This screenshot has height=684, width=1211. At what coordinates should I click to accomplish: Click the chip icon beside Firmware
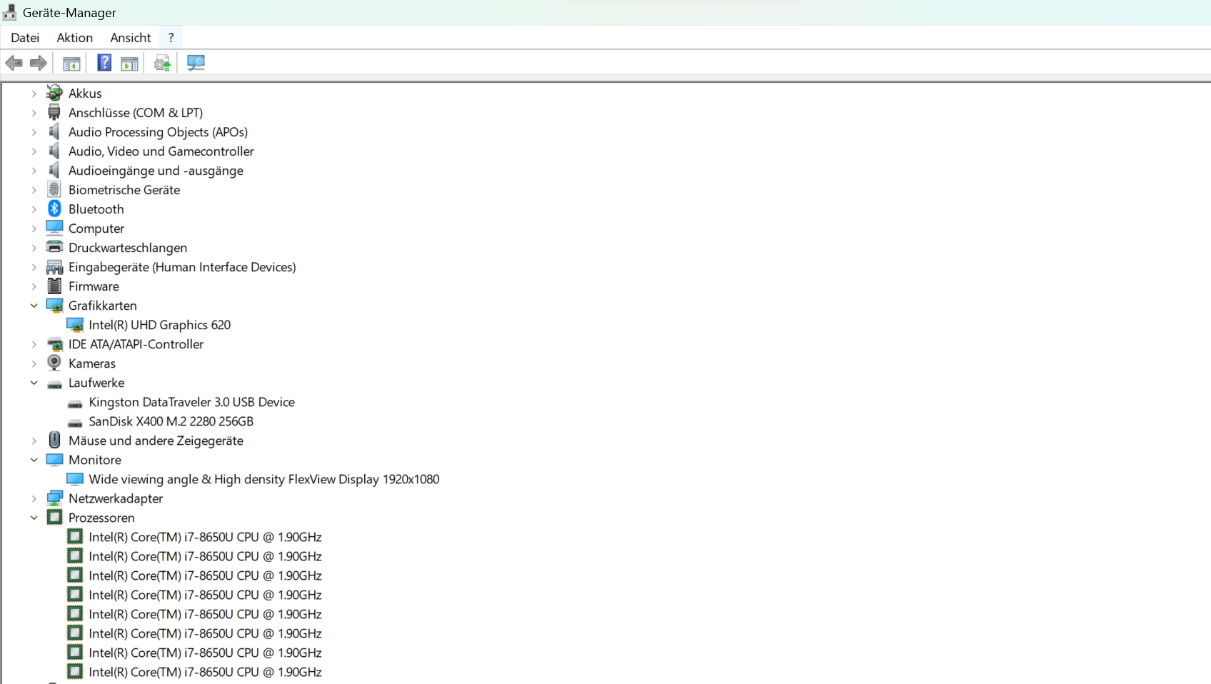(54, 286)
